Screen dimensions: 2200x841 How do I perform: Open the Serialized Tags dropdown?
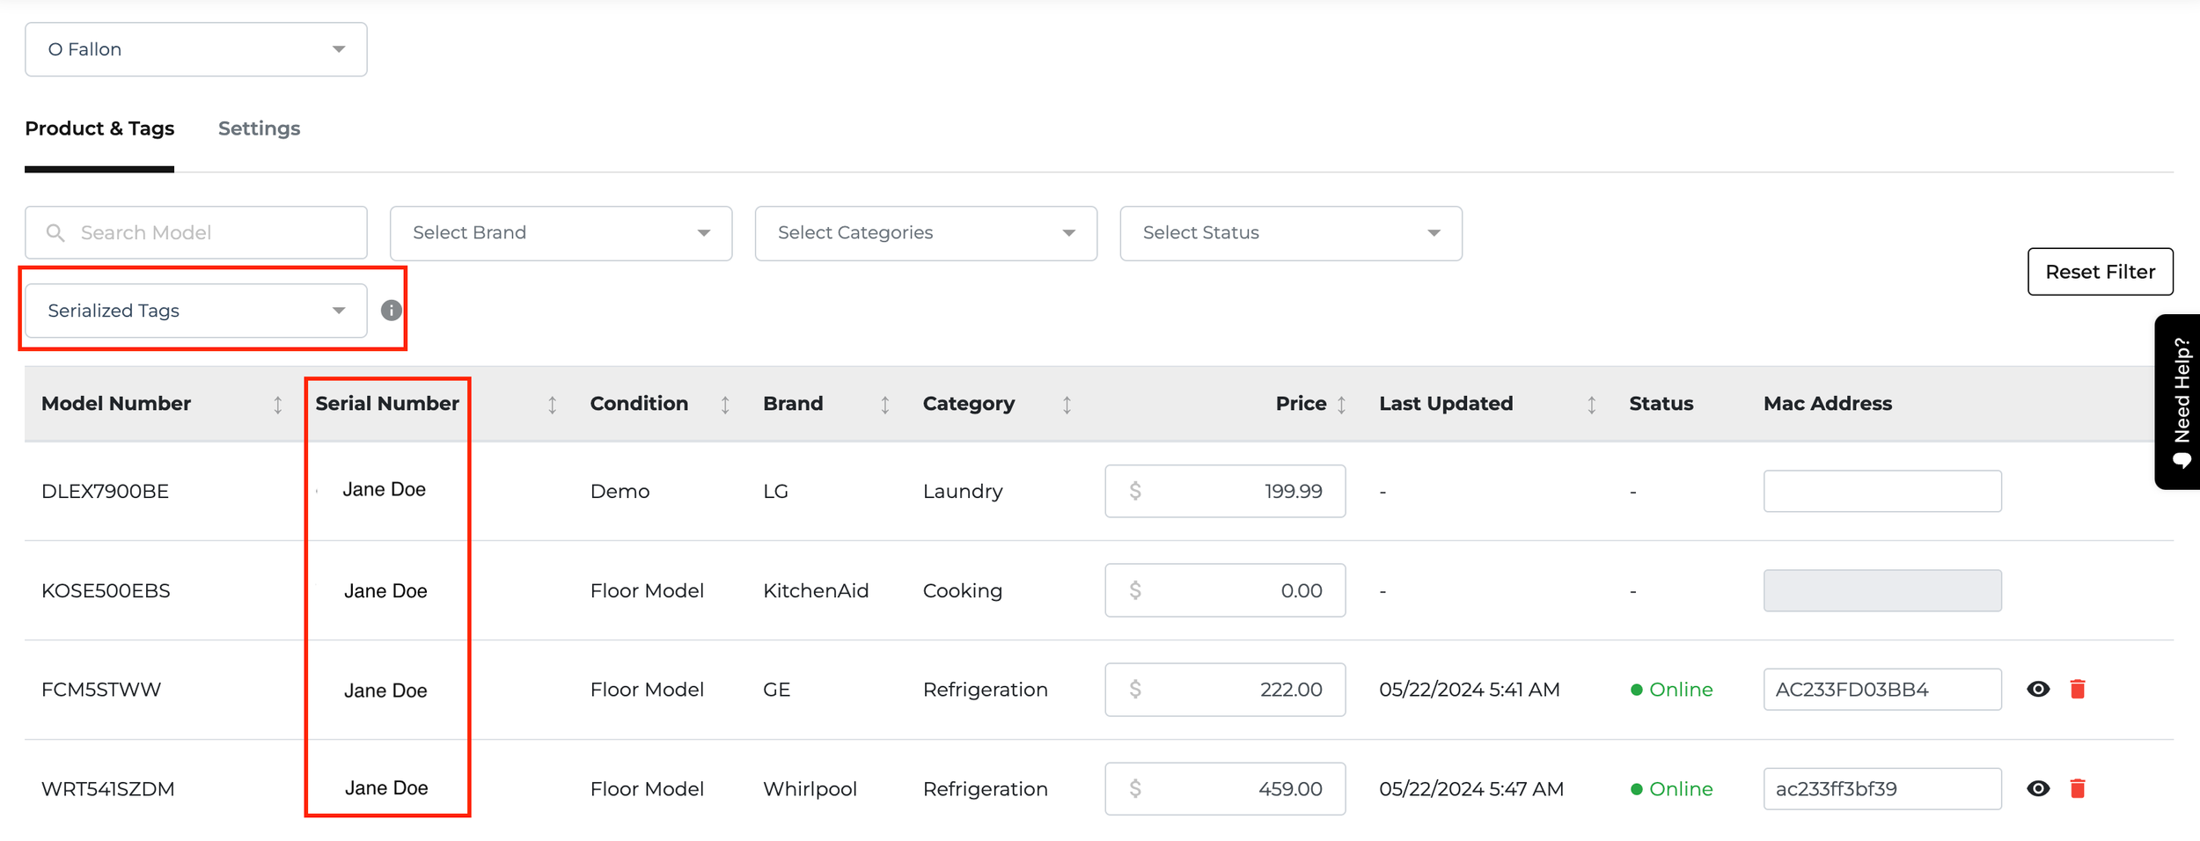pyautogui.click(x=195, y=311)
